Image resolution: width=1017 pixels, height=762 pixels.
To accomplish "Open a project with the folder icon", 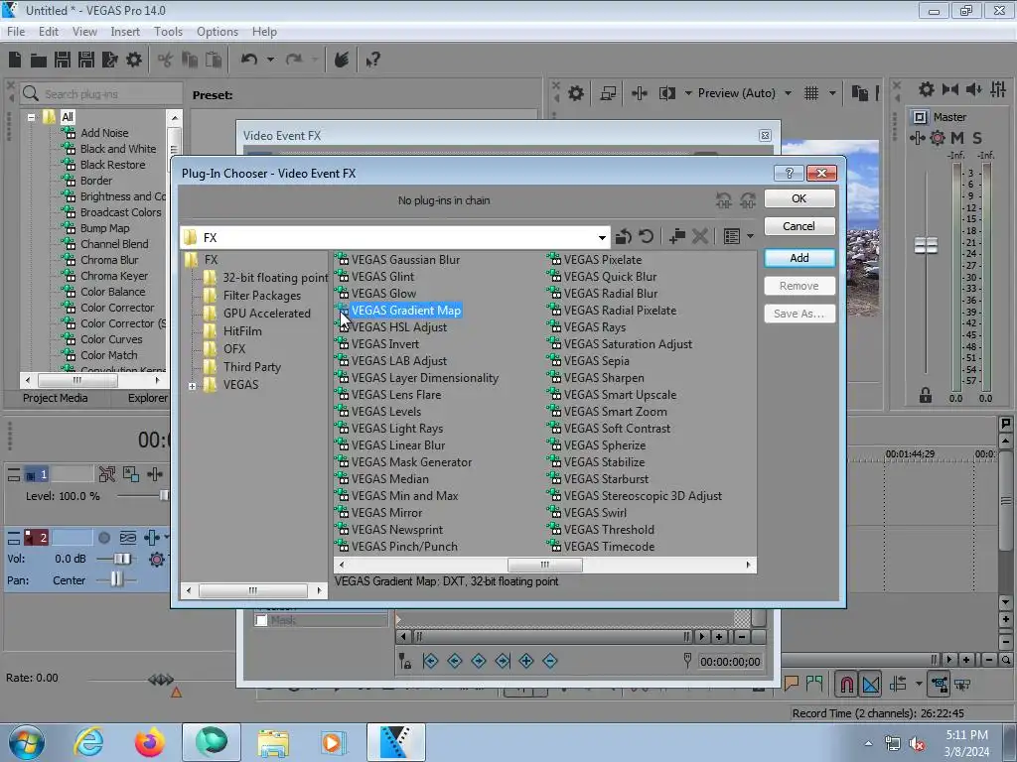I will (x=39, y=61).
